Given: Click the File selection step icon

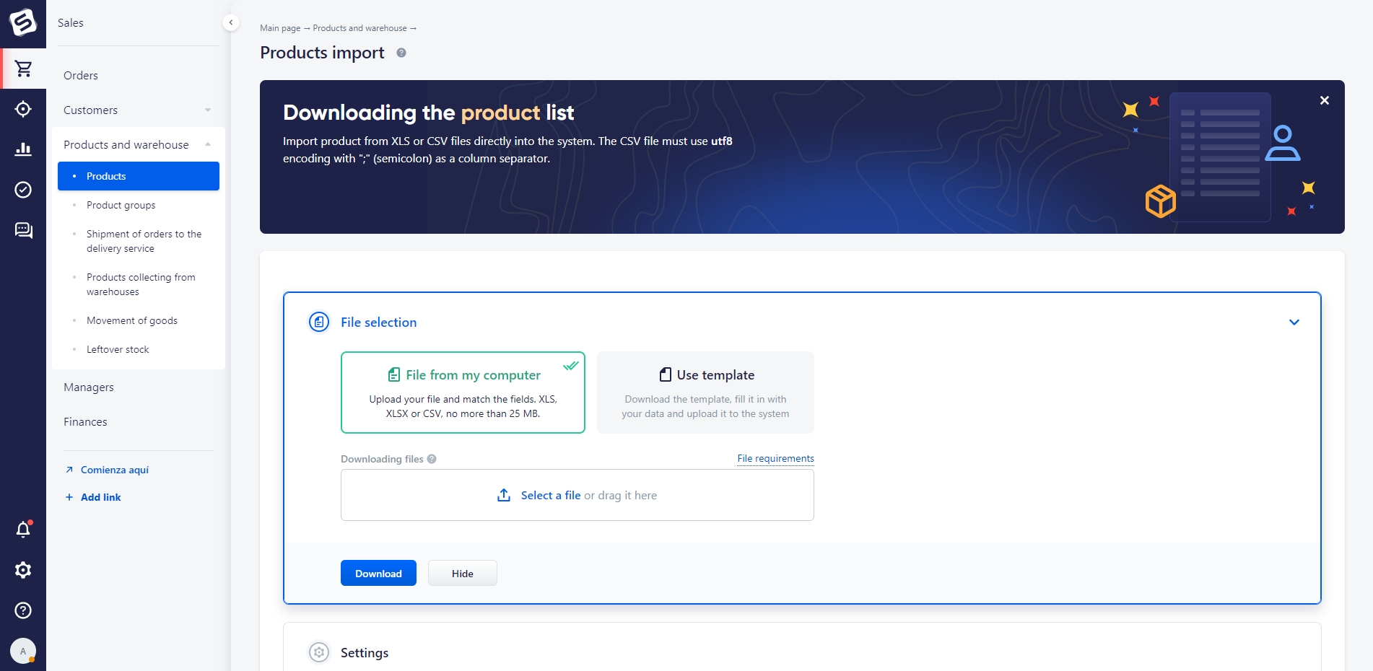Looking at the screenshot, I should [319, 322].
